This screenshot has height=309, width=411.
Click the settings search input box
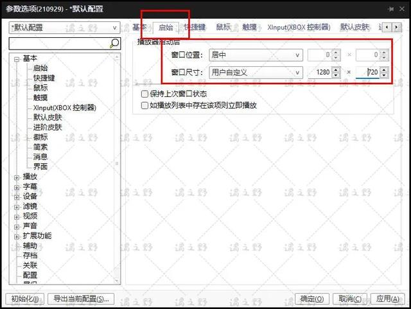pyautogui.click(x=59, y=43)
